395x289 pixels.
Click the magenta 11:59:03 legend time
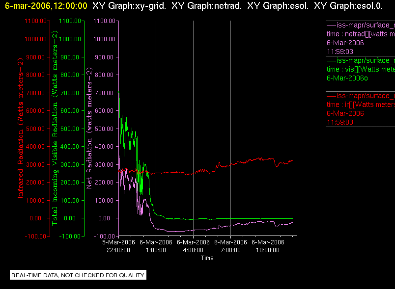click(x=340, y=52)
